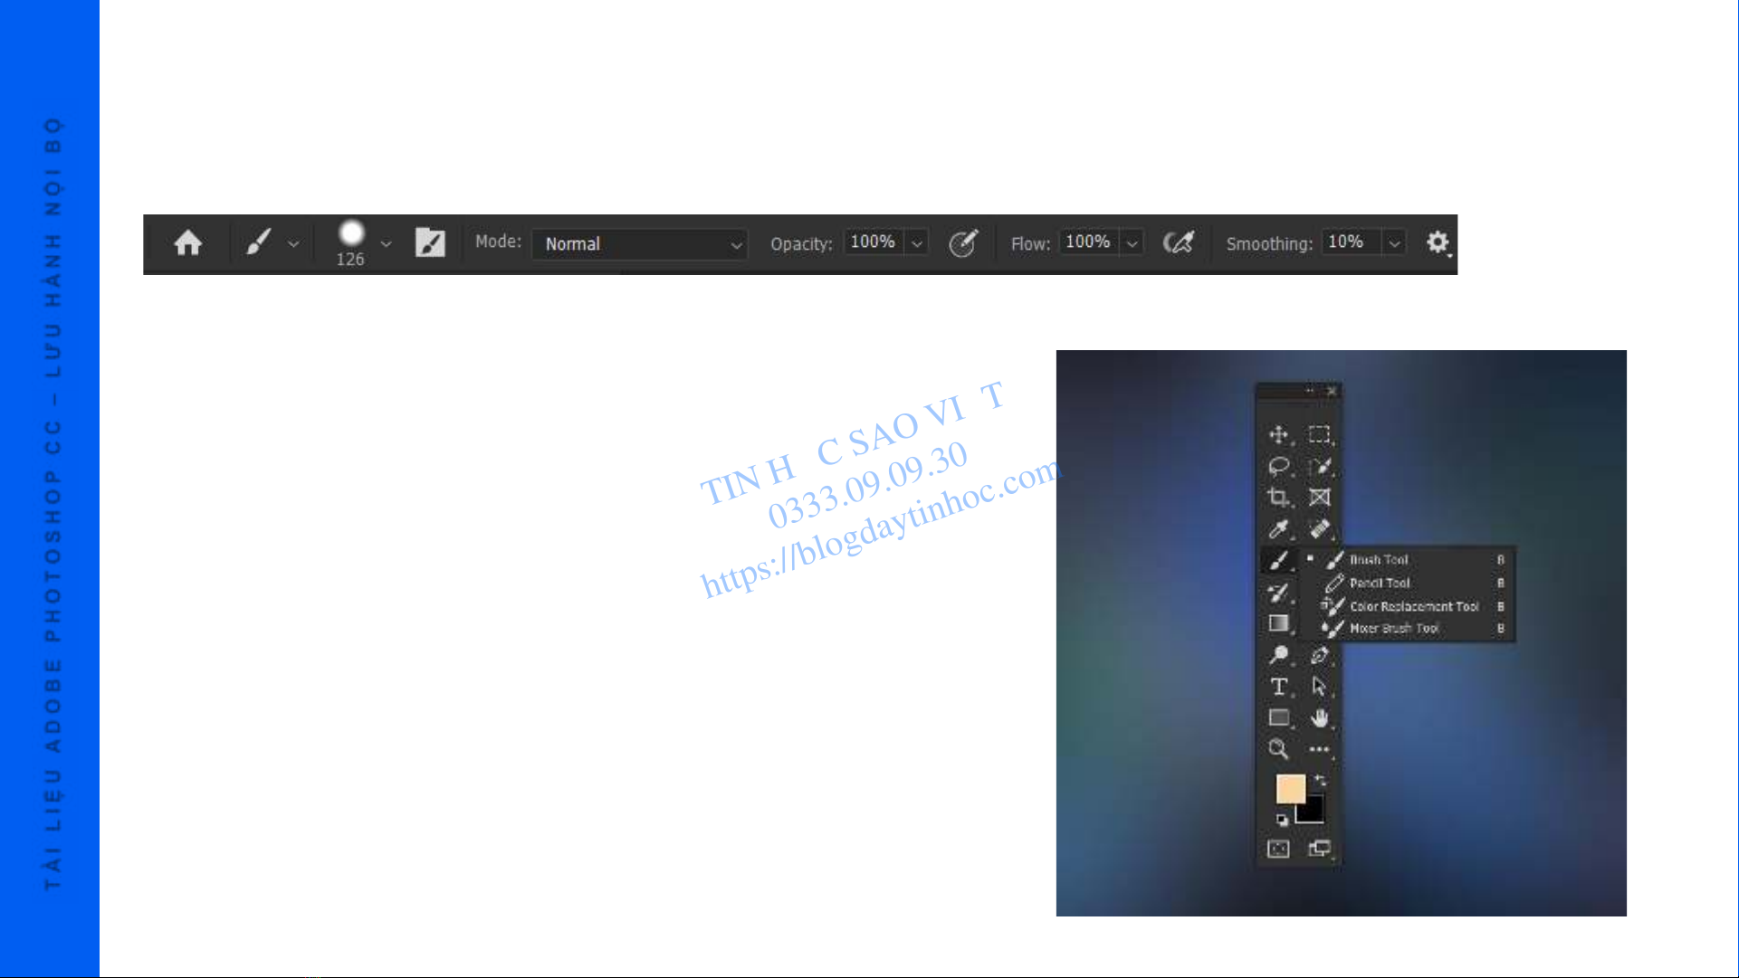The width and height of the screenshot is (1739, 978).
Task: Select the Pen tool
Action: point(1320,655)
